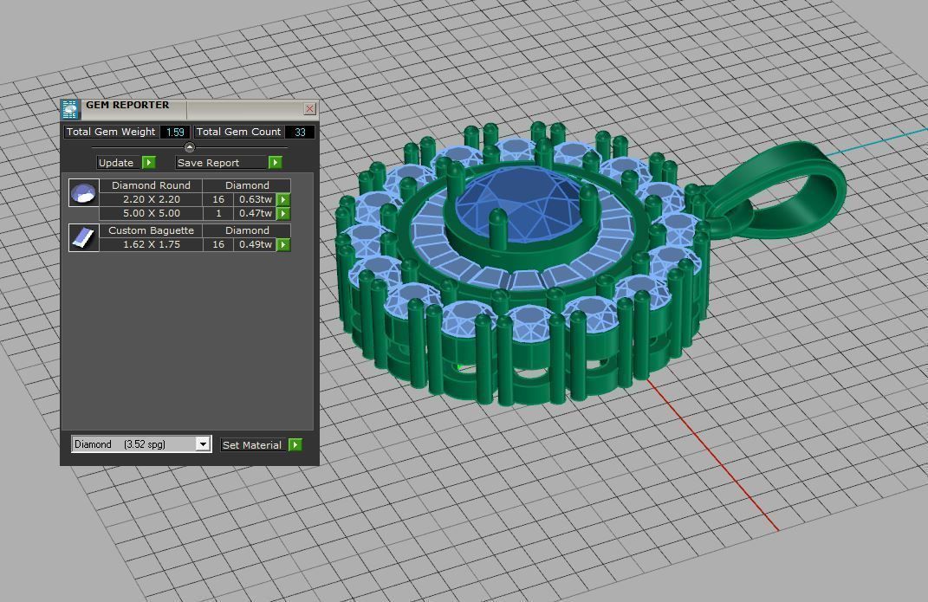
Task: Click the 0.63tw weight cell
Action: coord(255,199)
